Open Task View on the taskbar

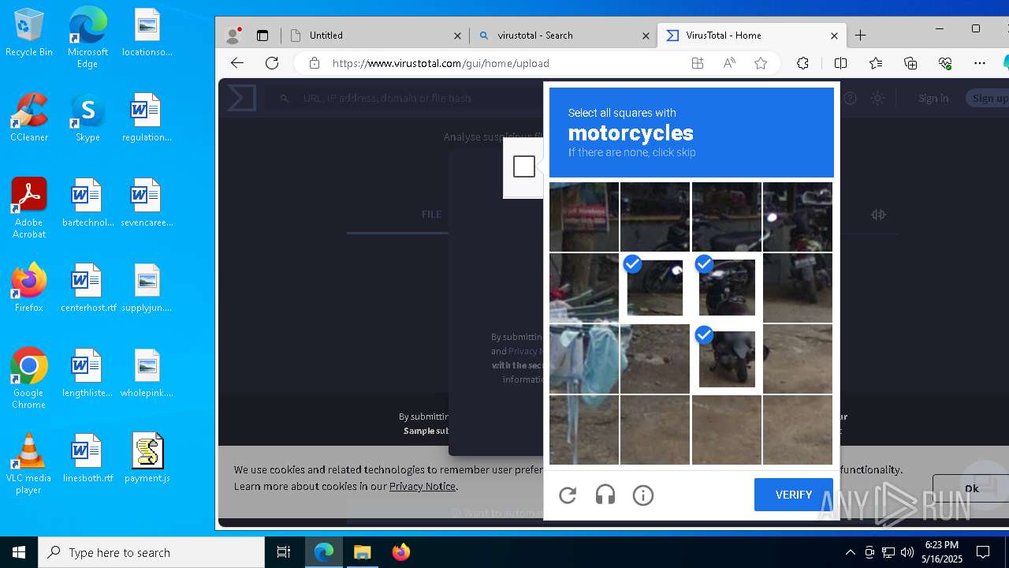[284, 552]
